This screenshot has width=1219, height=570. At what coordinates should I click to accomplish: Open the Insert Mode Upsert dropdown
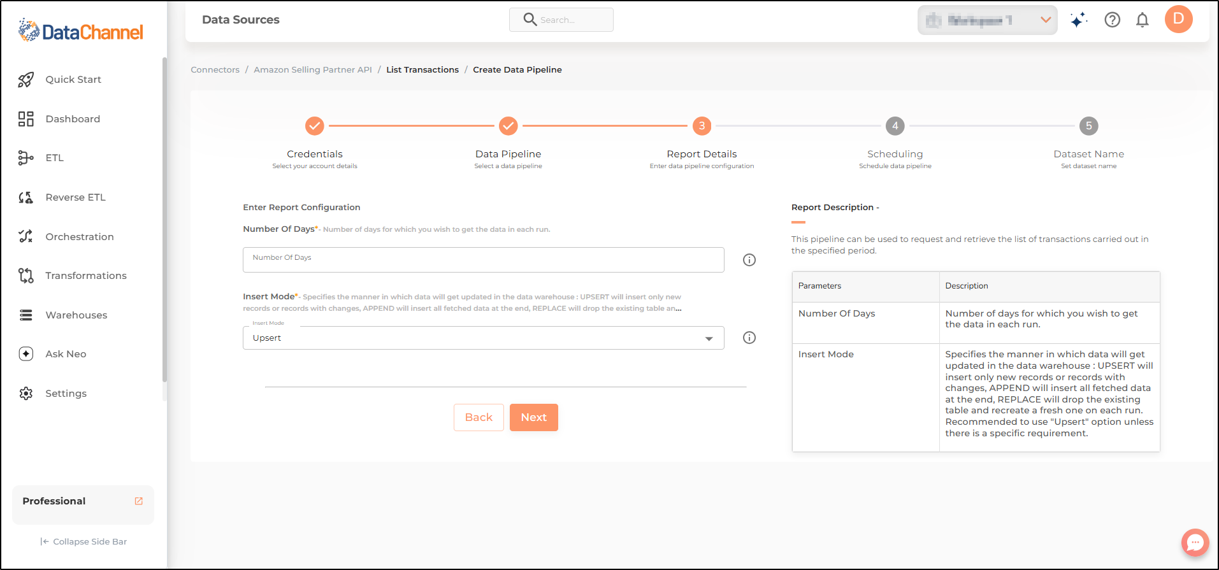[483, 338]
